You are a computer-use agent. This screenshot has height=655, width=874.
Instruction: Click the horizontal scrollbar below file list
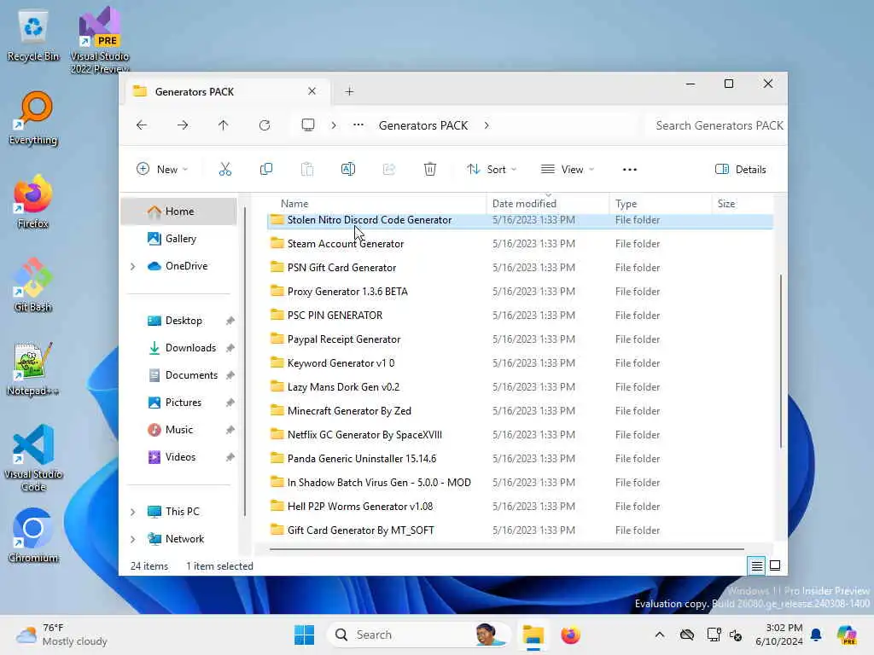coord(507,549)
